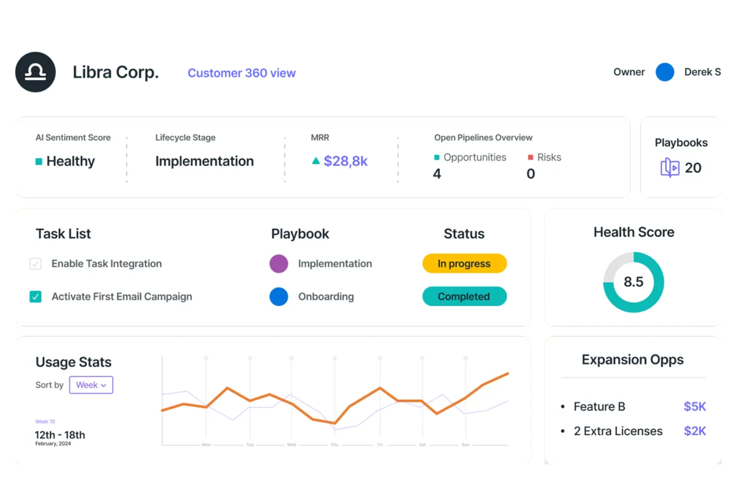Open the Customer 360 view
This screenshot has width=744, height=496.
[x=241, y=73]
